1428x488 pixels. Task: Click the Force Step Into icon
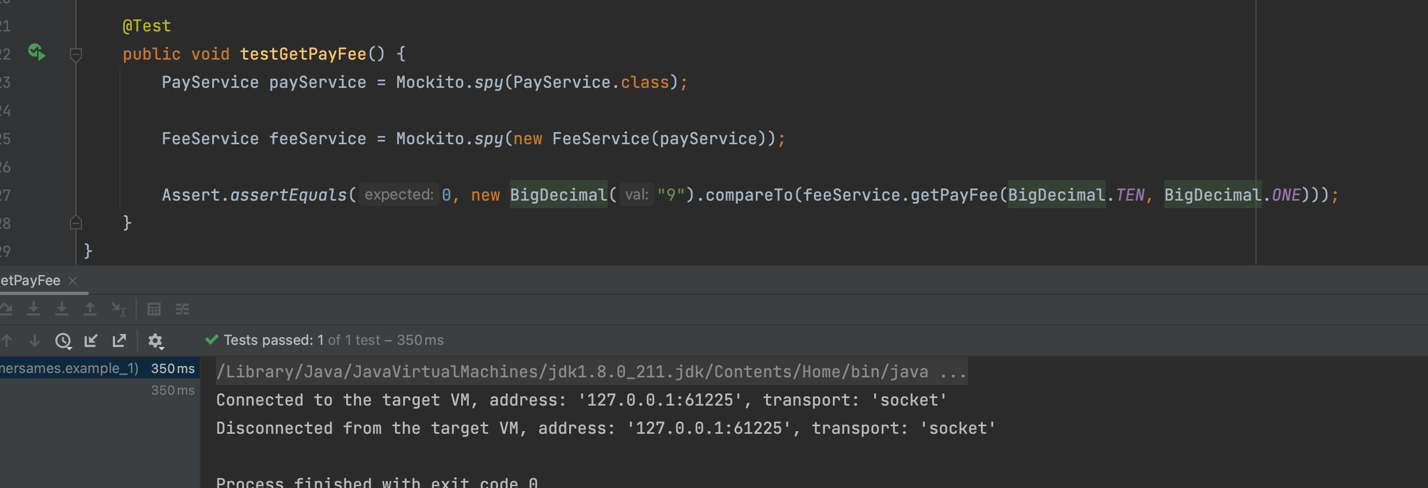pyautogui.click(x=61, y=309)
